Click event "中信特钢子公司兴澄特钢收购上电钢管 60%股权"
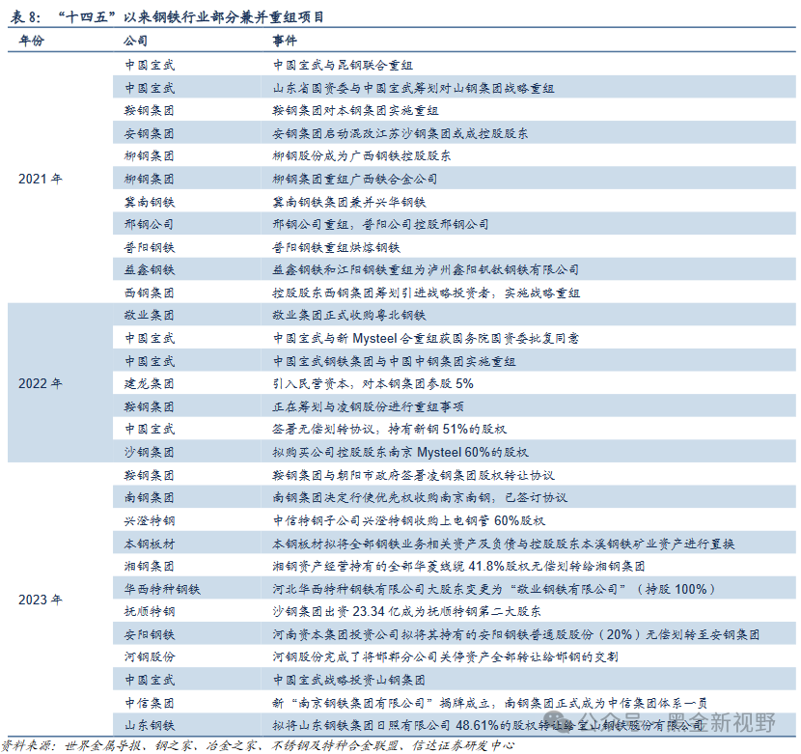 point(408,521)
